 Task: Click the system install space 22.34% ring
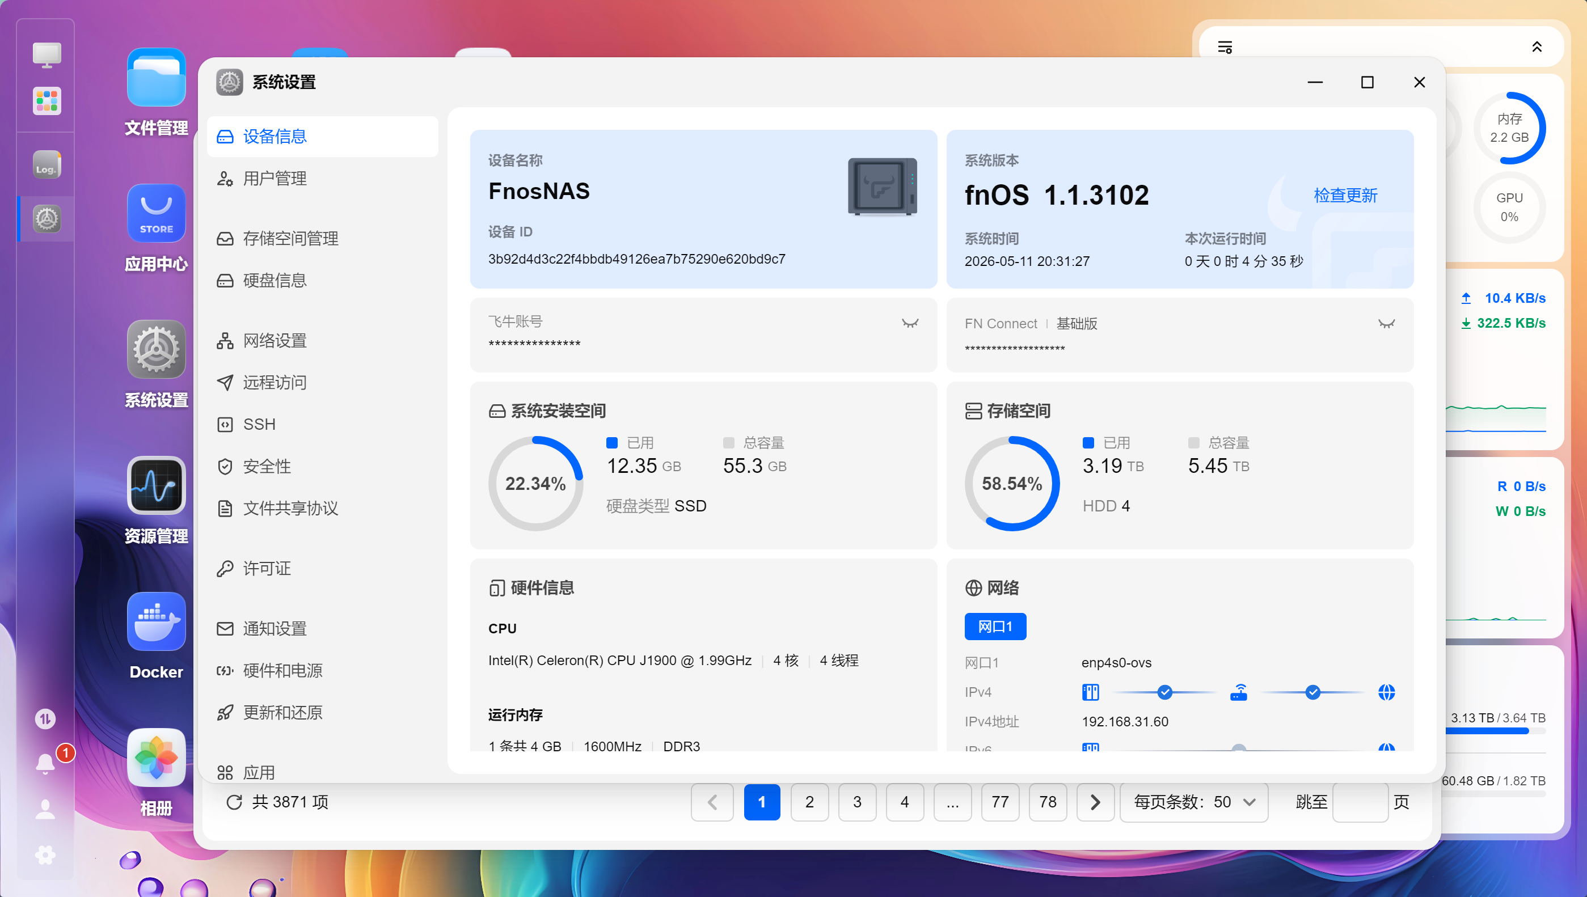(535, 484)
